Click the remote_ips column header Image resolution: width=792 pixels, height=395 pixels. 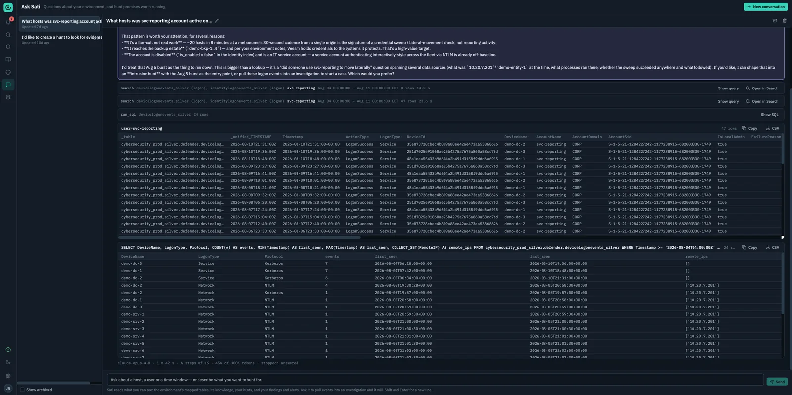coord(696,257)
